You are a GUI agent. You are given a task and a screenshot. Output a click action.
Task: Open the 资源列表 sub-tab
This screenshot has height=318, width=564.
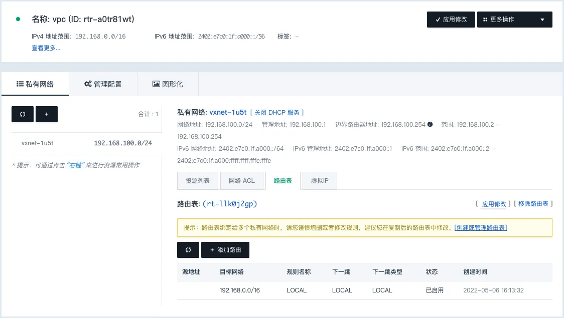click(197, 181)
